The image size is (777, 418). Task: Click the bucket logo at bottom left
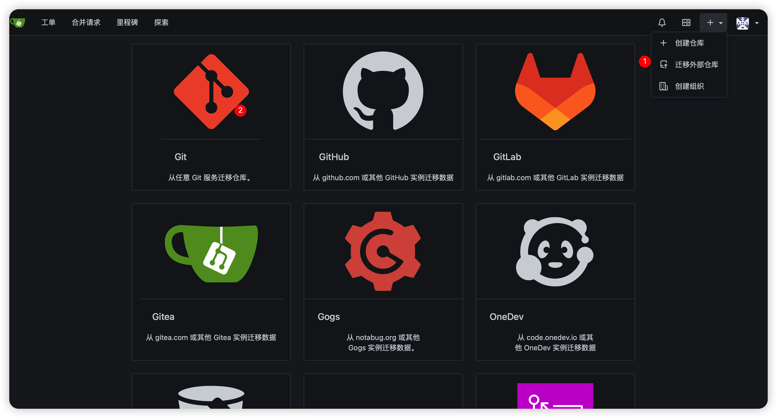tap(211, 397)
